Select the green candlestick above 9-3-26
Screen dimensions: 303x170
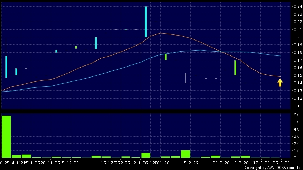point(235,68)
